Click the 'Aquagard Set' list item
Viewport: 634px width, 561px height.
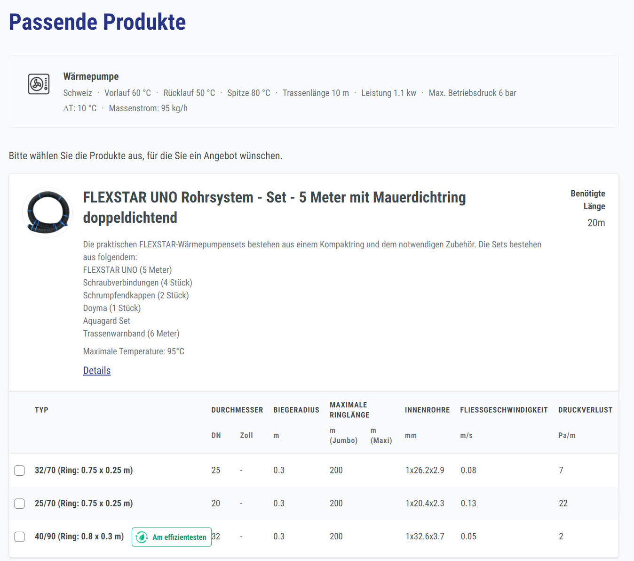coord(107,321)
